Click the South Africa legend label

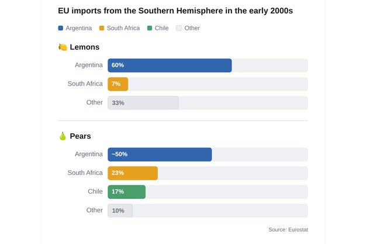pos(123,28)
